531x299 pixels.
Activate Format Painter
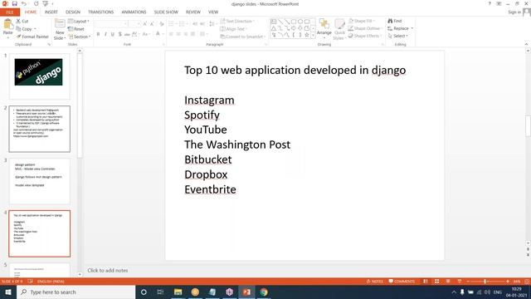(x=32, y=37)
